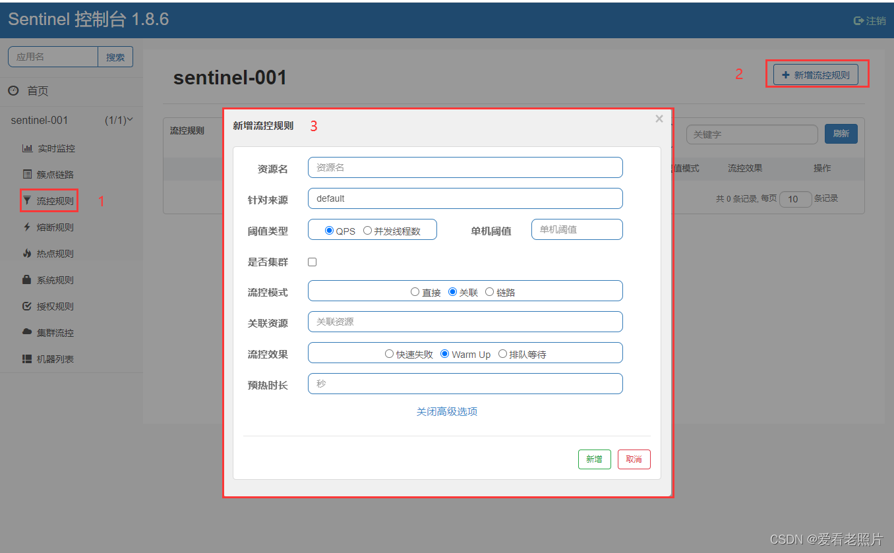Click the check-square icon for 授权规则

[x=27, y=306]
